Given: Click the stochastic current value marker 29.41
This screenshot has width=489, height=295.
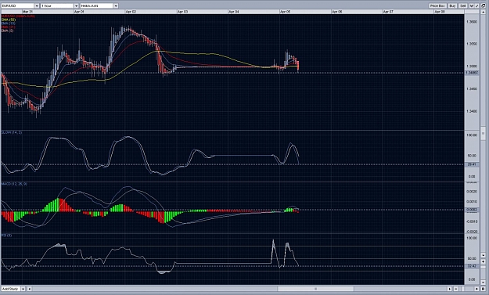Looking at the screenshot, I should point(472,164).
